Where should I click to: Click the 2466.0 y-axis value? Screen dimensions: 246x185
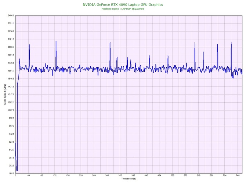[11, 15]
